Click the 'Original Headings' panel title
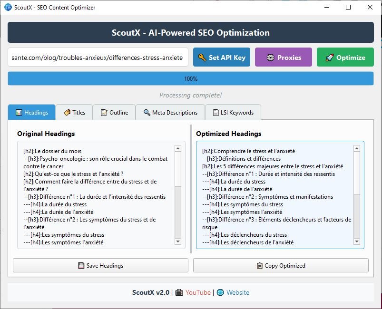 46,134
